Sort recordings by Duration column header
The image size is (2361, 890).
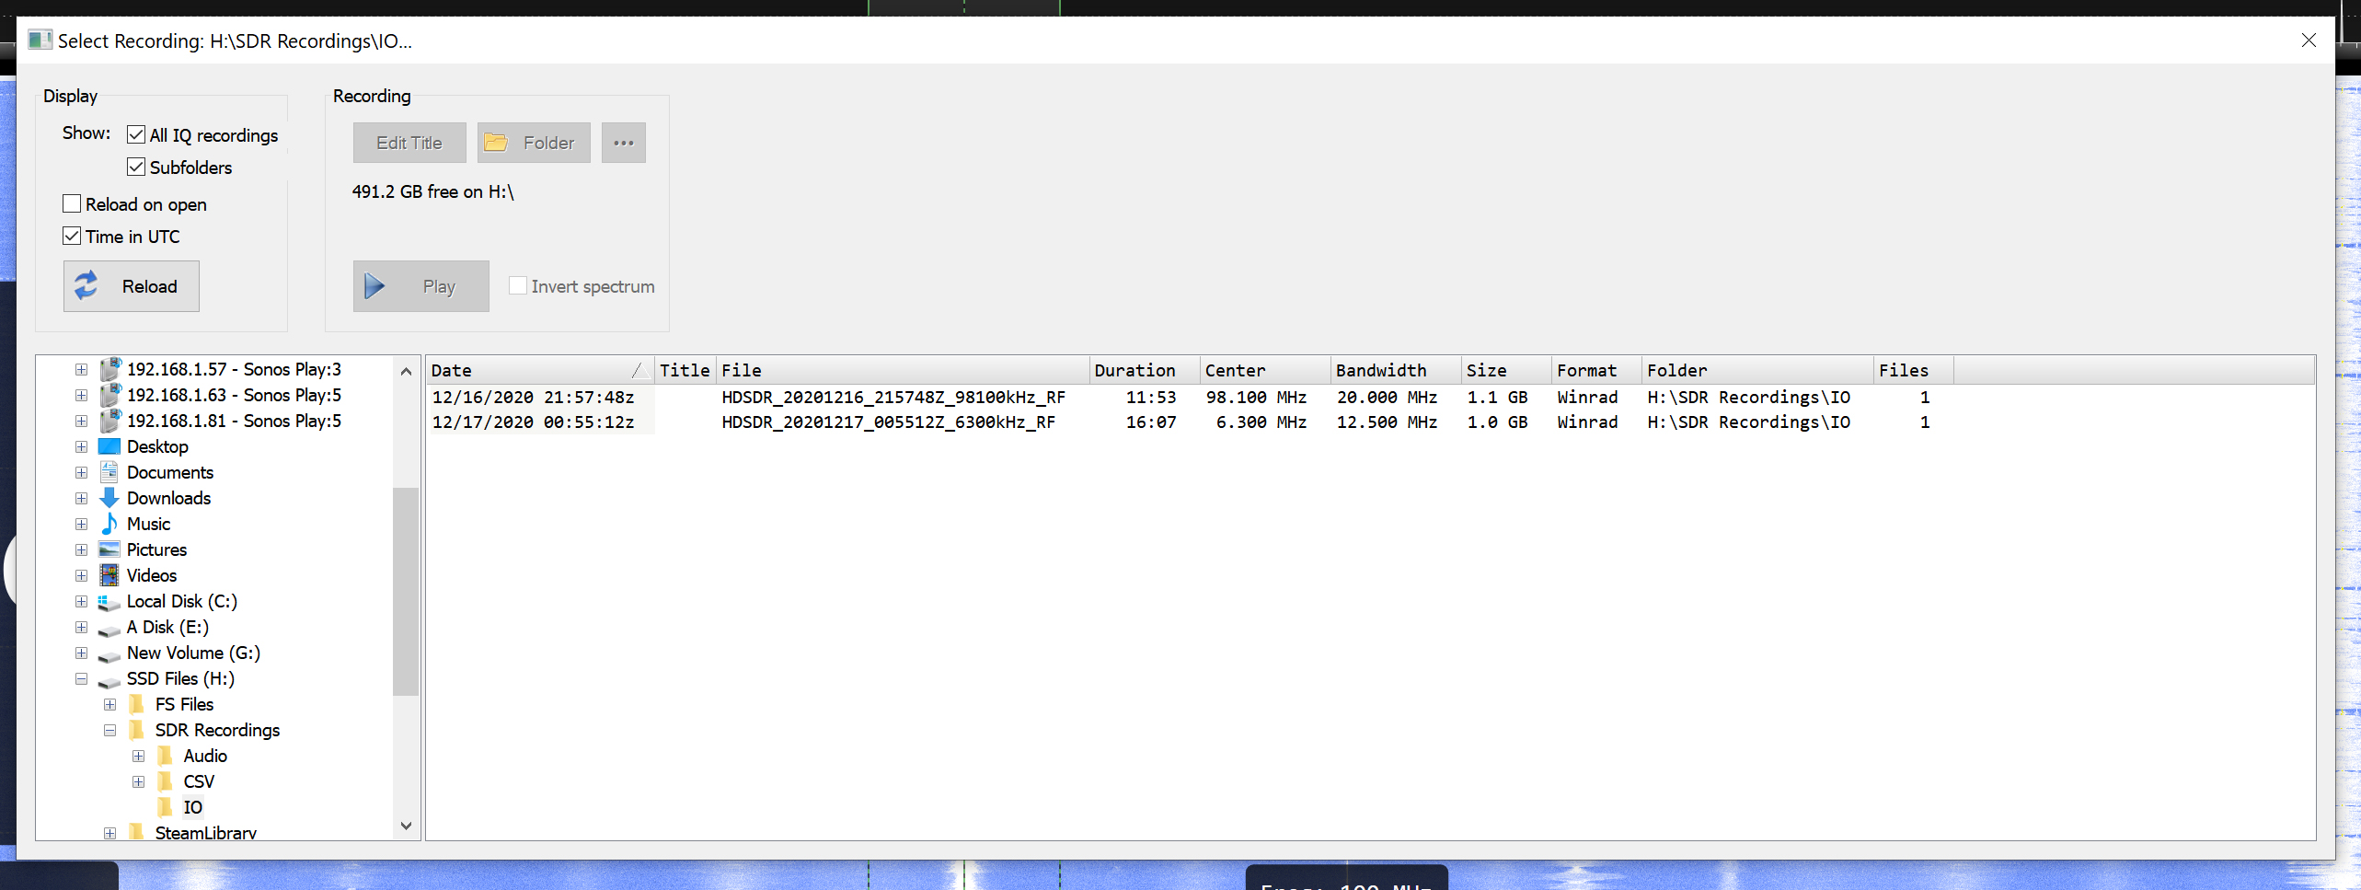[x=1134, y=370]
